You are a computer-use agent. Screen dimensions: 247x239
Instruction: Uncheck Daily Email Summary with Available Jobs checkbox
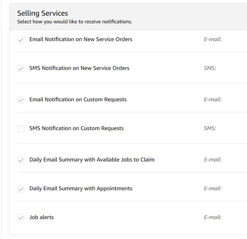tap(21, 160)
